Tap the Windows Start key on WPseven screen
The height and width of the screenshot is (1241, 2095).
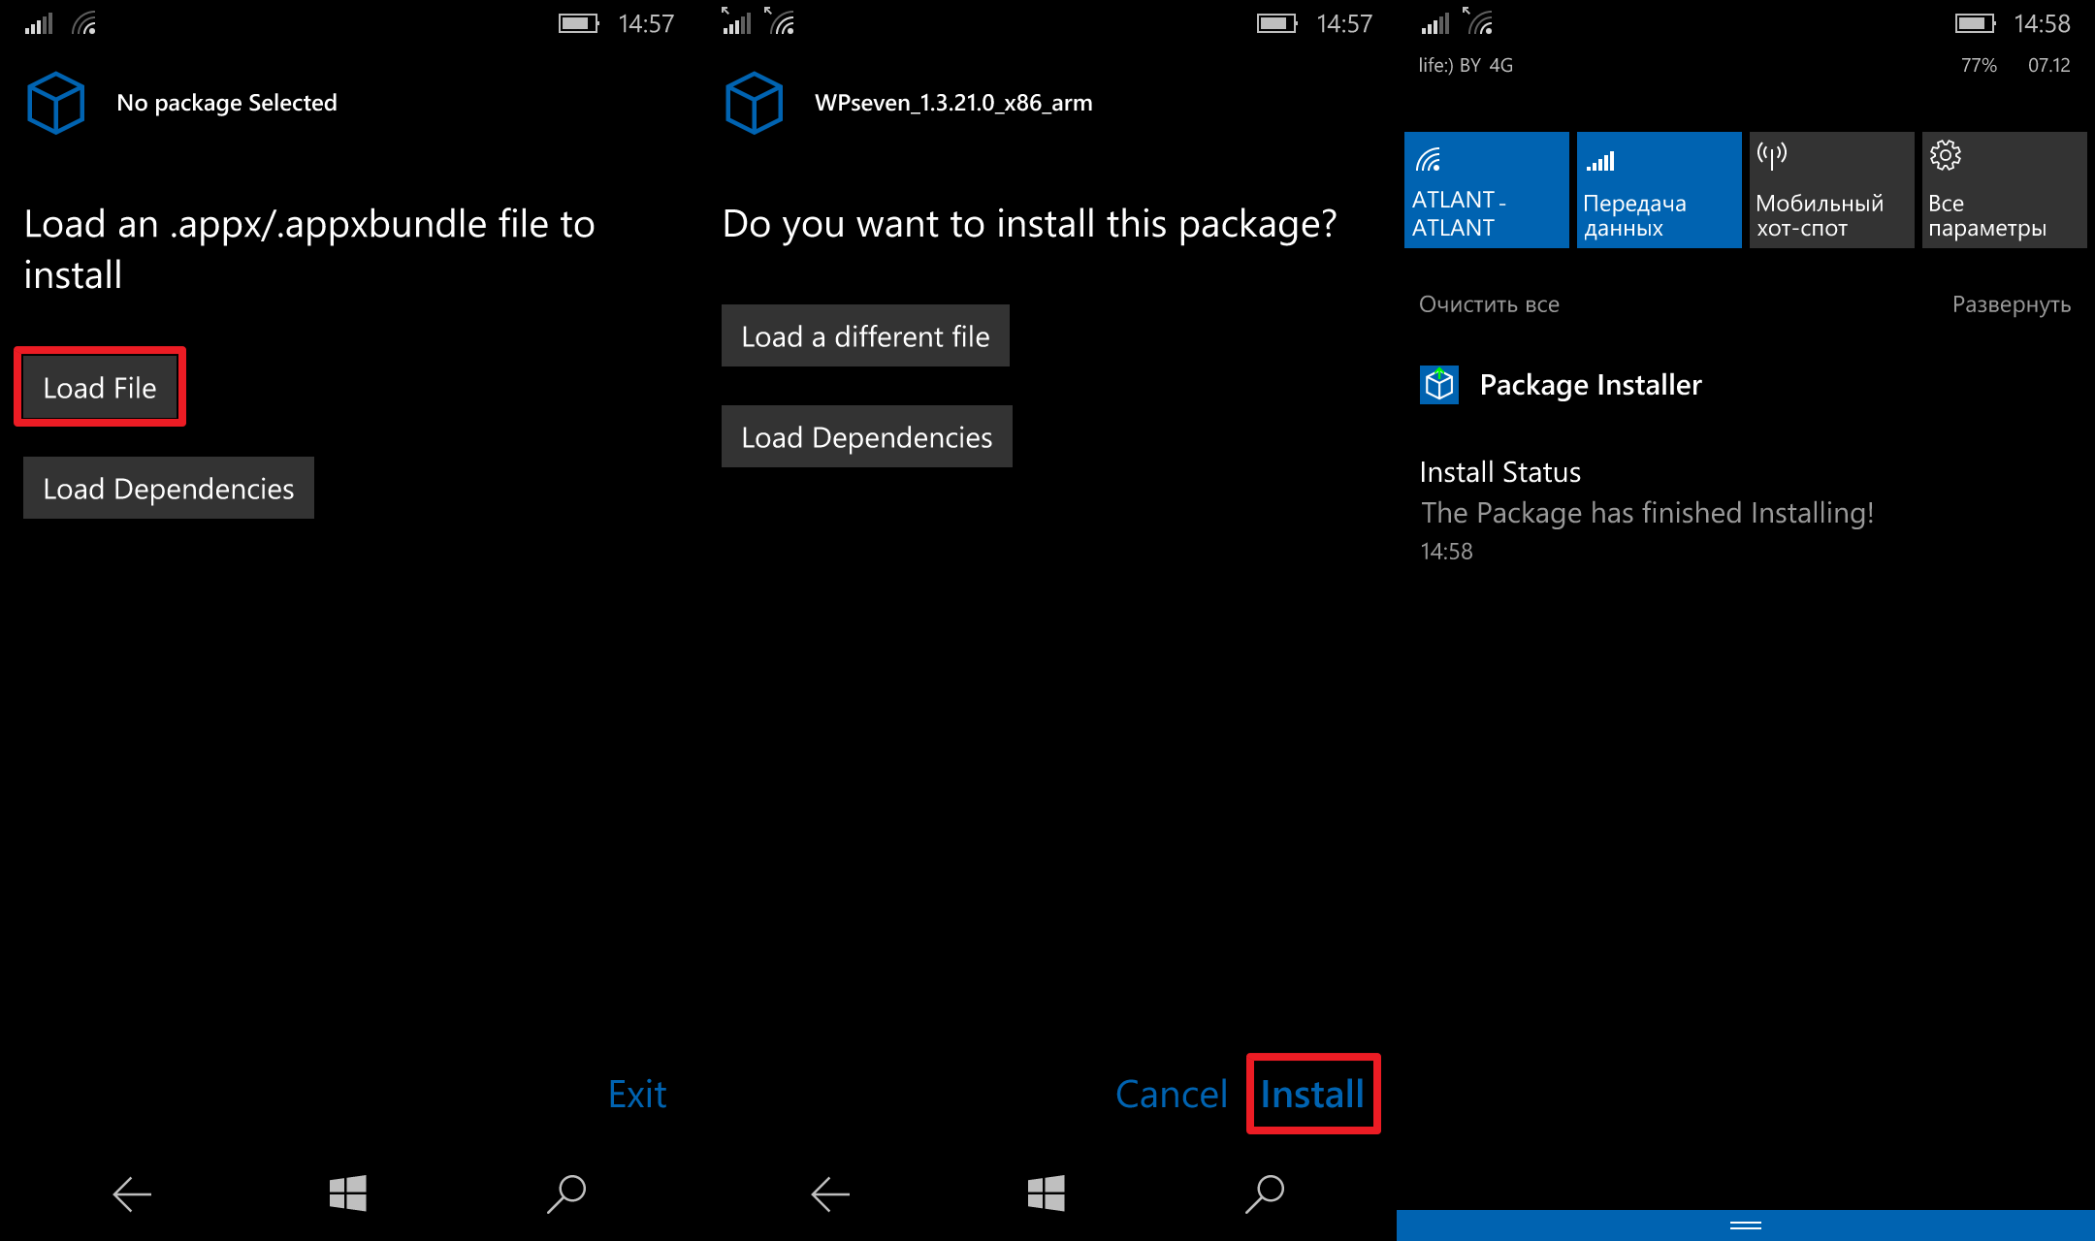pos(1046,1193)
